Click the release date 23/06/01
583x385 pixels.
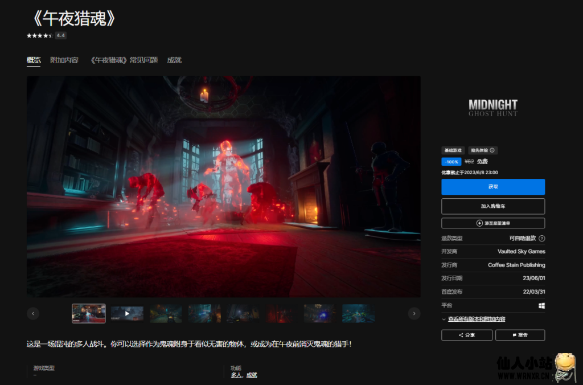click(534, 278)
